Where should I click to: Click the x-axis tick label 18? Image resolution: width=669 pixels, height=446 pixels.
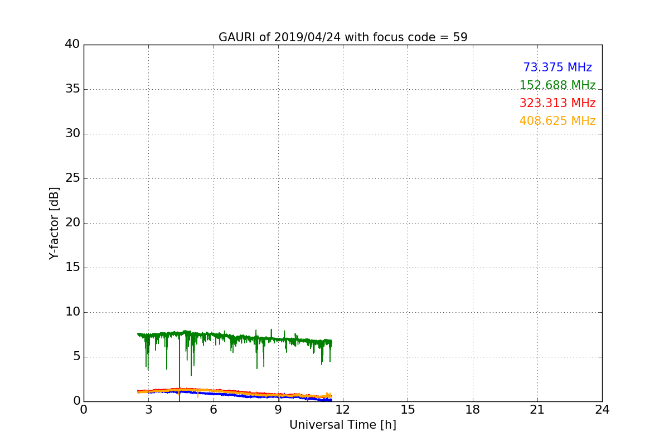click(x=473, y=410)
